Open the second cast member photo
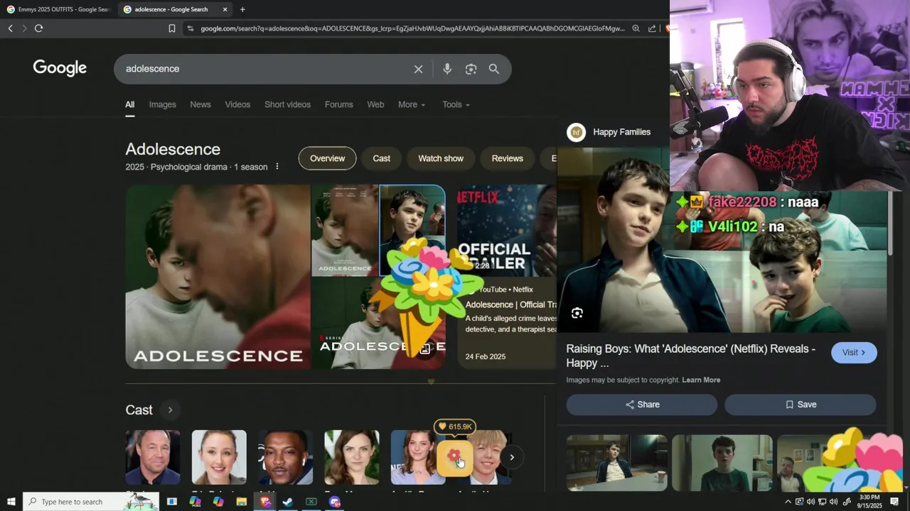The height and width of the screenshot is (511, 910). pos(219,457)
